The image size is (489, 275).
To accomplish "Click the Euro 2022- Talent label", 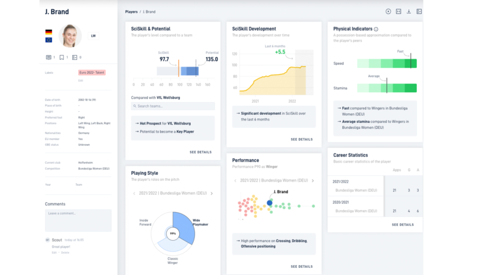I will (92, 73).
